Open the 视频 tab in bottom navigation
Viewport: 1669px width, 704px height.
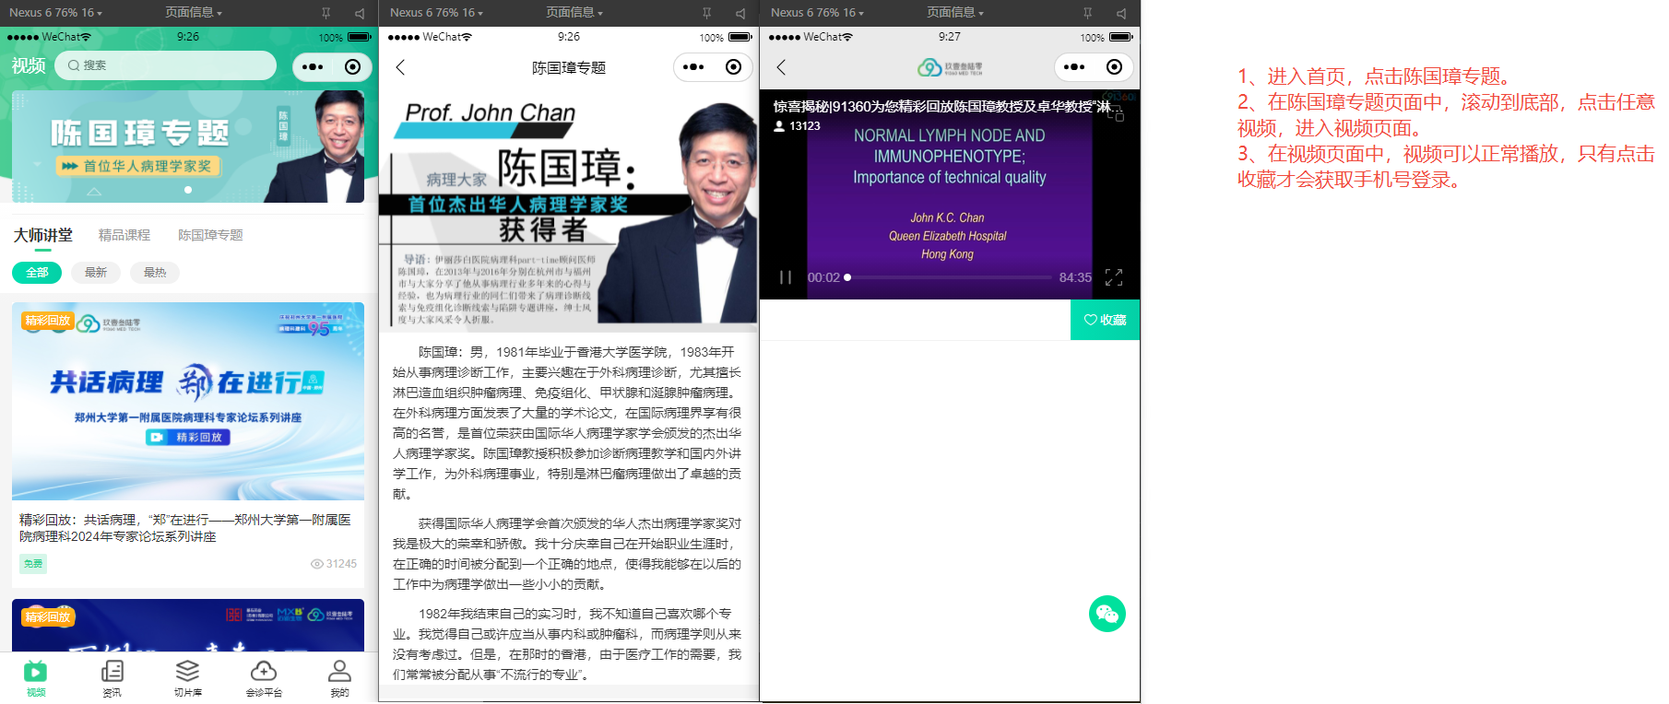tap(36, 678)
